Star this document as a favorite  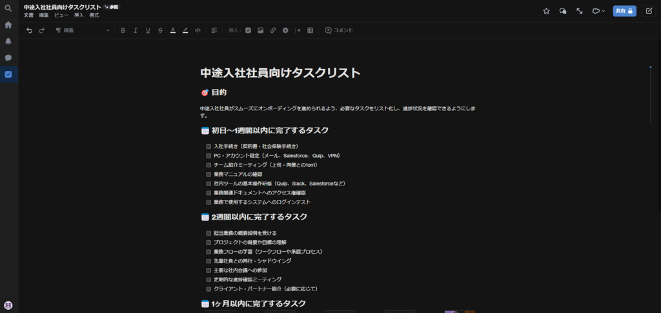click(x=546, y=11)
